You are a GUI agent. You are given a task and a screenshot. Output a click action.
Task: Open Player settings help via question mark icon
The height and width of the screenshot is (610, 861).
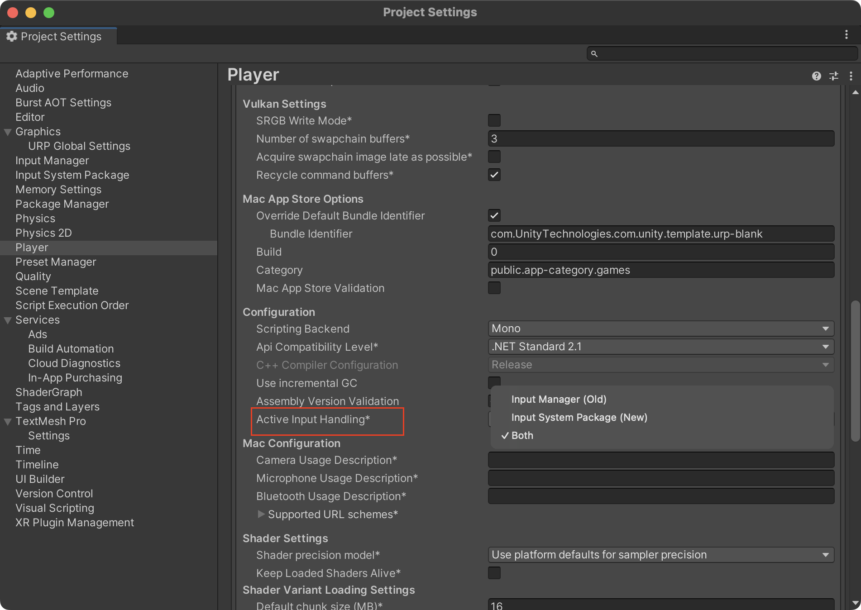point(817,76)
